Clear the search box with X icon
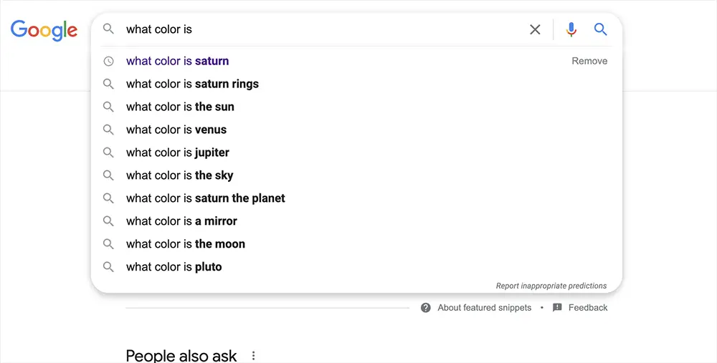The width and height of the screenshot is (717, 363). point(535,29)
